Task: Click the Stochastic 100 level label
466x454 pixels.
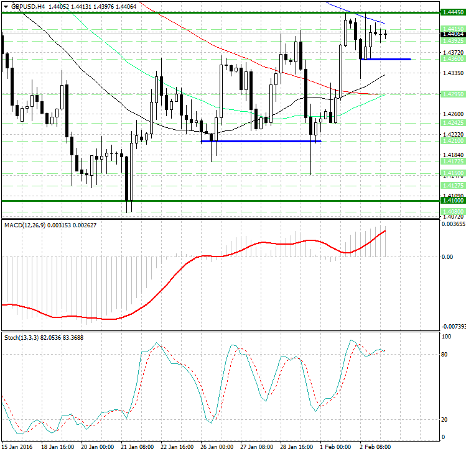Action: (x=446, y=337)
